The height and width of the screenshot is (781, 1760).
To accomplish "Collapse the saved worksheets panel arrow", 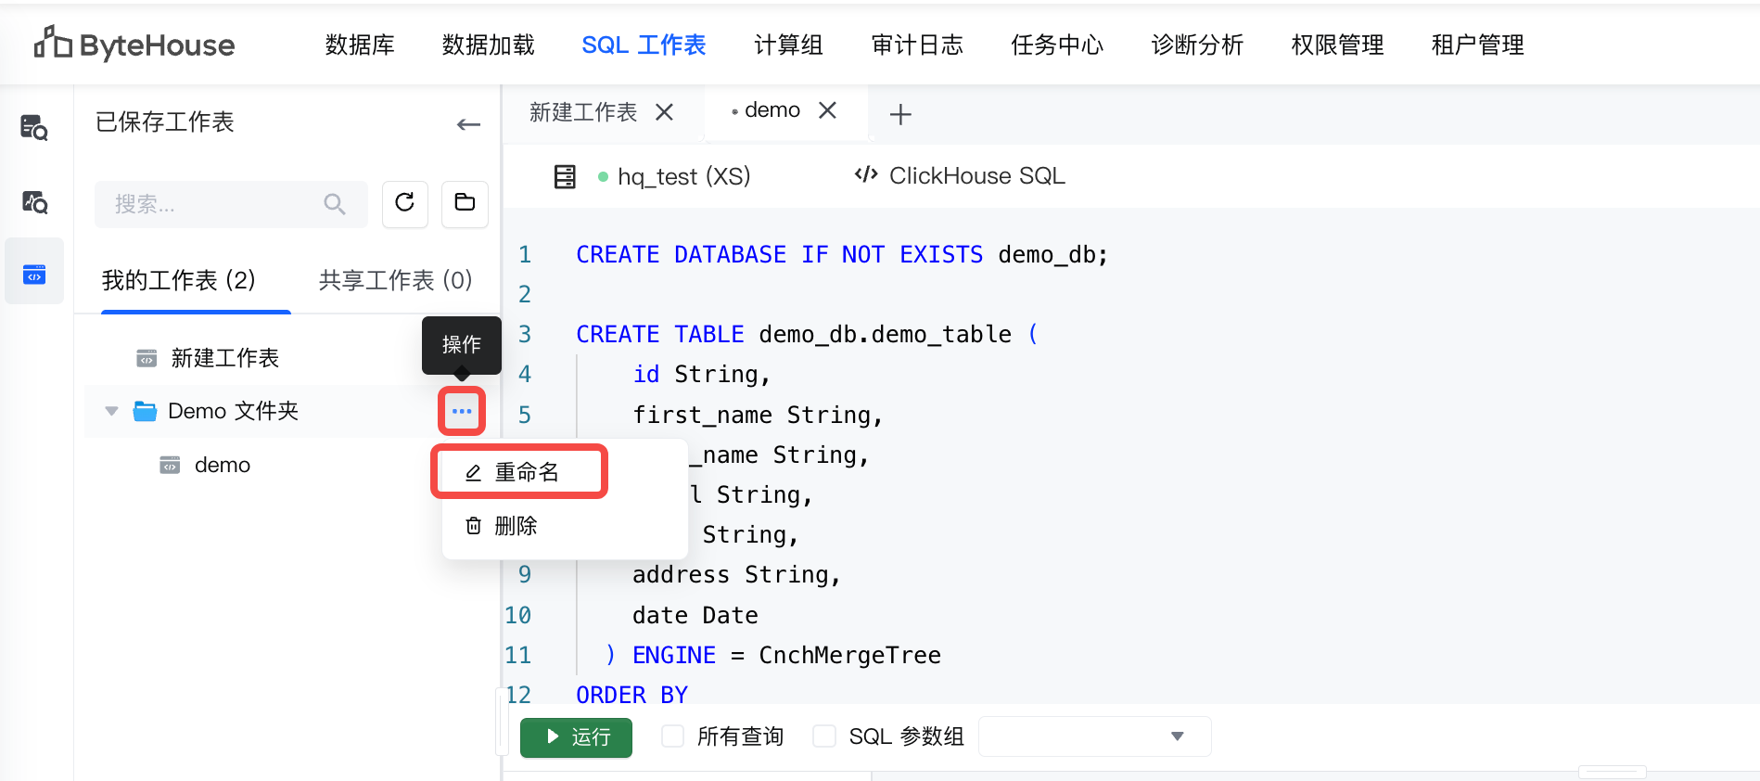I will (468, 124).
